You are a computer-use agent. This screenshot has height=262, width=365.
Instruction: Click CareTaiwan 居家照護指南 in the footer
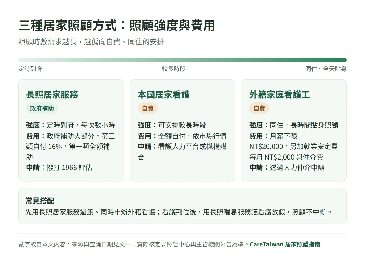(x=285, y=244)
